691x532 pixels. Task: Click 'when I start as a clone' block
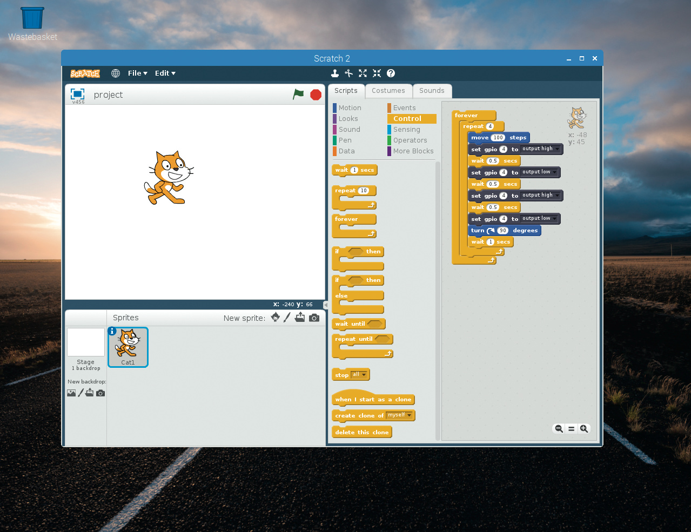(373, 398)
